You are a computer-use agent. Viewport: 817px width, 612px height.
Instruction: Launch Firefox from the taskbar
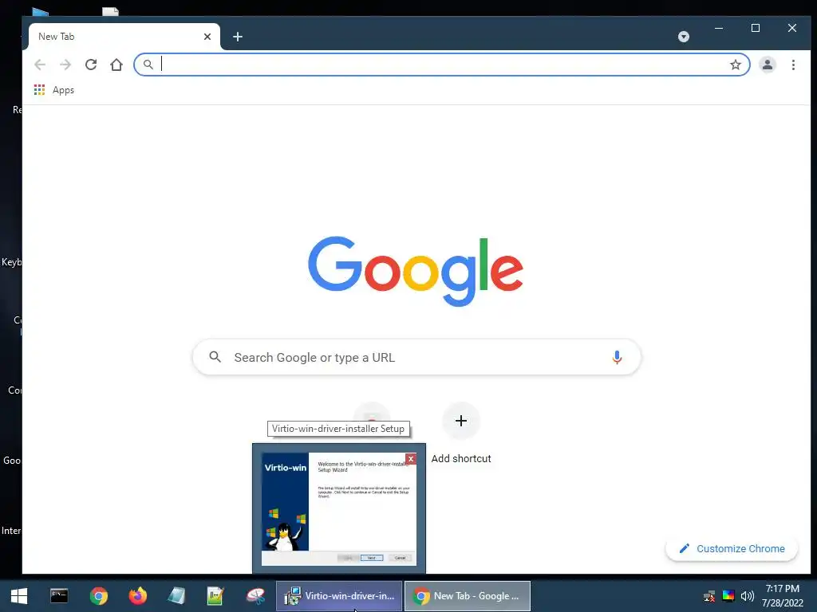(137, 596)
